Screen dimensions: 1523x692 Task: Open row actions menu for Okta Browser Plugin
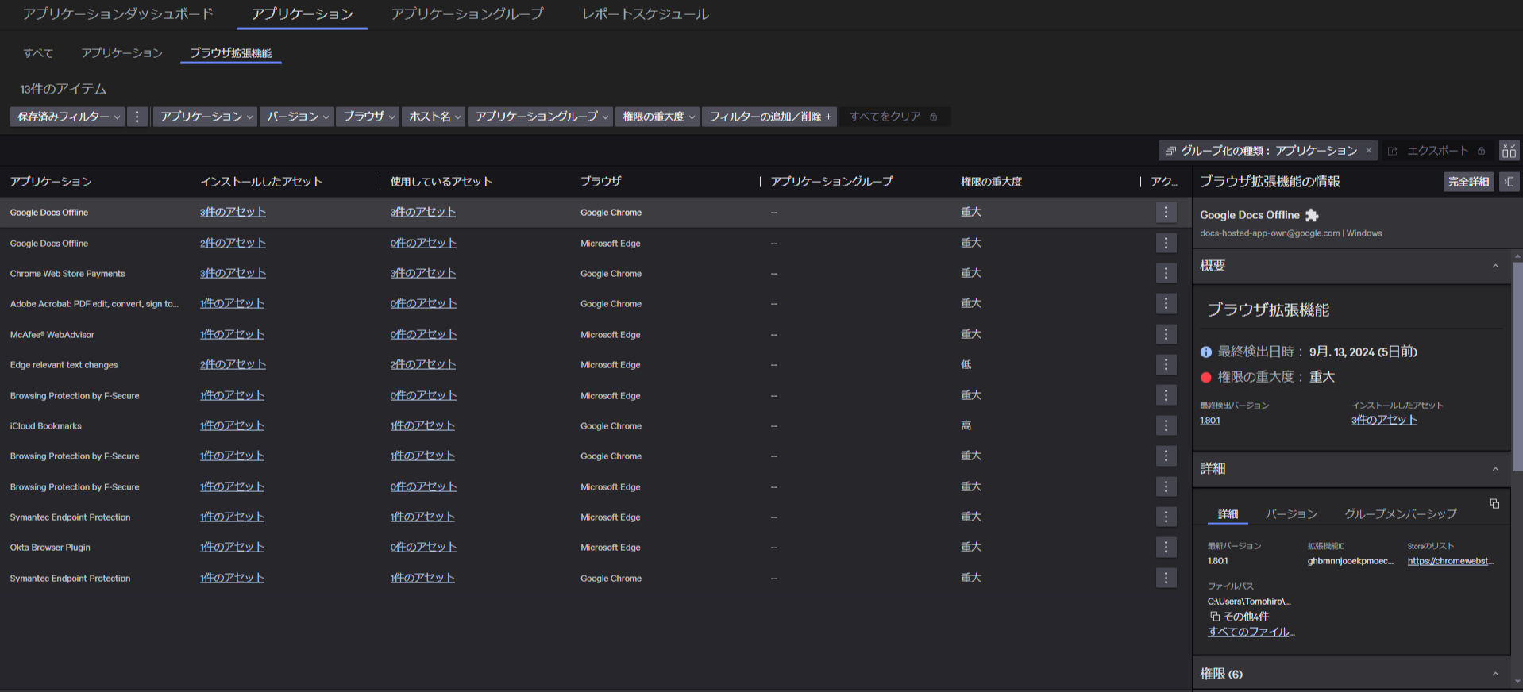[x=1166, y=547]
